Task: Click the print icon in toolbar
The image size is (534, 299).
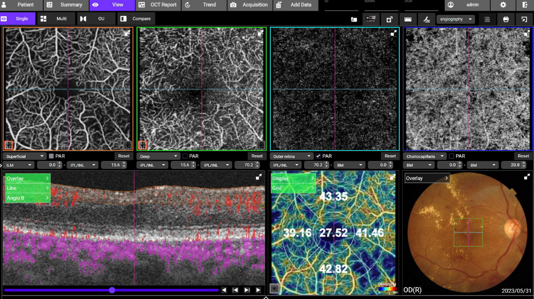Action: (x=506, y=19)
